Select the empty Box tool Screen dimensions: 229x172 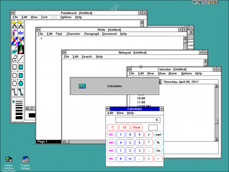pyautogui.click(x=15, y=67)
